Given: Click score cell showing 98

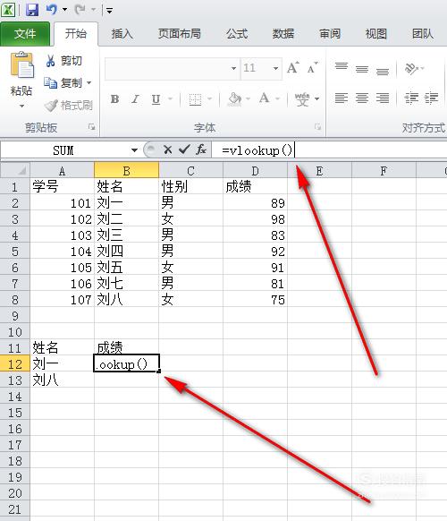Looking at the screenshot, I should pos(255,219).
